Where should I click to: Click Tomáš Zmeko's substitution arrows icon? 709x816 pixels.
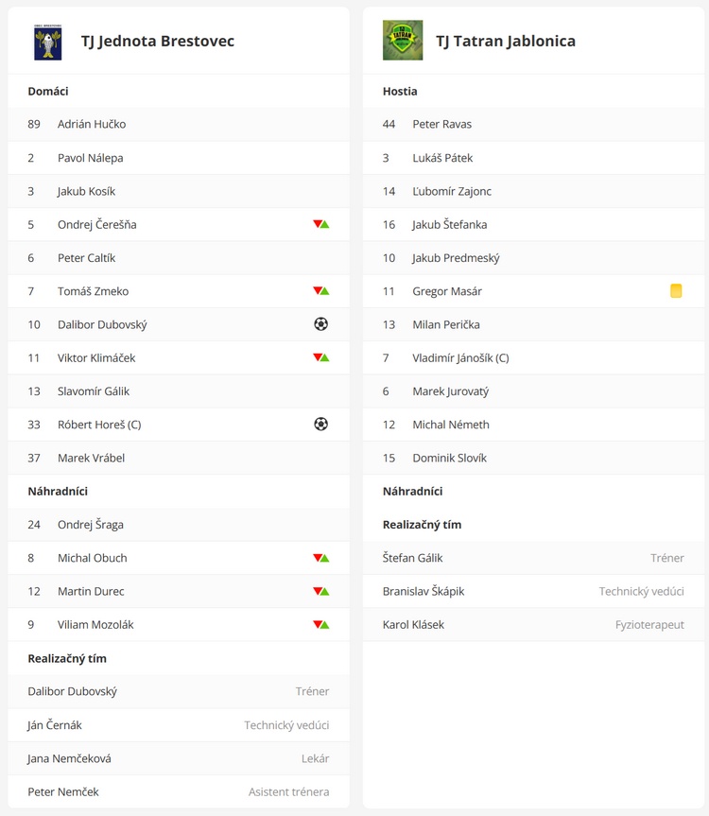pyautogui.click(x=321, y=291)
